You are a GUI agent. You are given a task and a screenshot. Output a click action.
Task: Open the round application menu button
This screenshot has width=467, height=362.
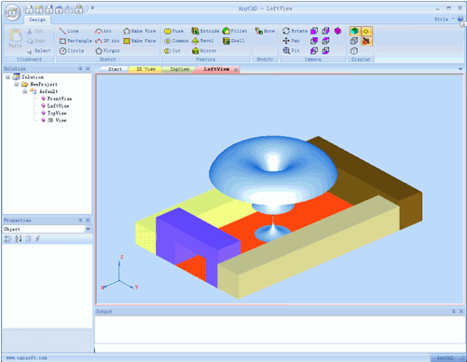[x=12, y=13]
